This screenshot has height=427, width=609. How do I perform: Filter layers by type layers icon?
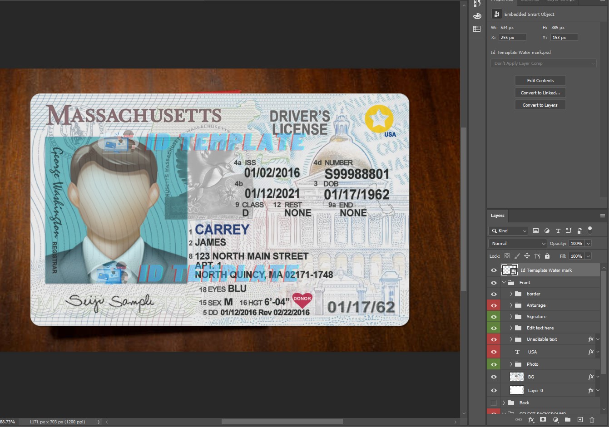[x=558, y=231]
